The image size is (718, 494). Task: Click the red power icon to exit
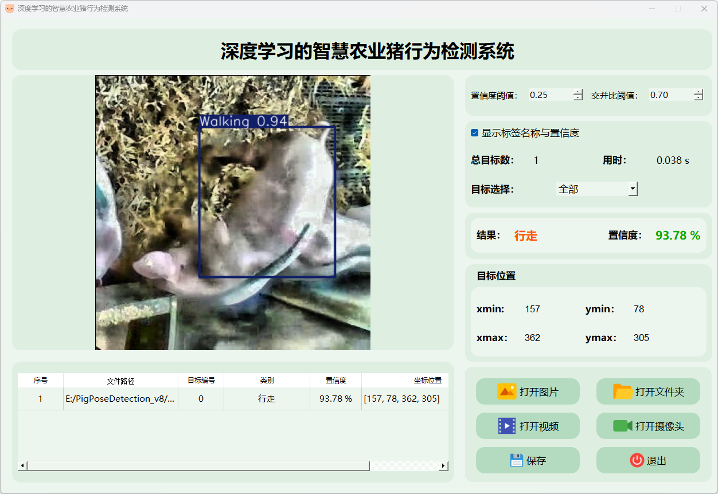[x=637, y=460]
